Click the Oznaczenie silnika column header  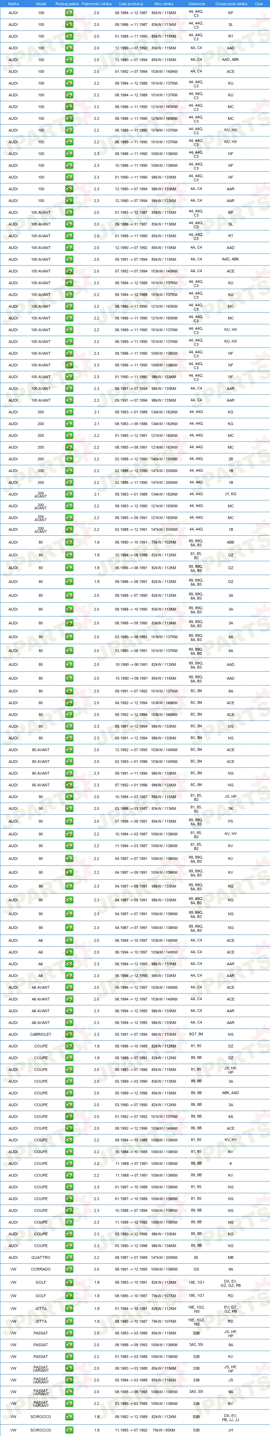(230, 3)
